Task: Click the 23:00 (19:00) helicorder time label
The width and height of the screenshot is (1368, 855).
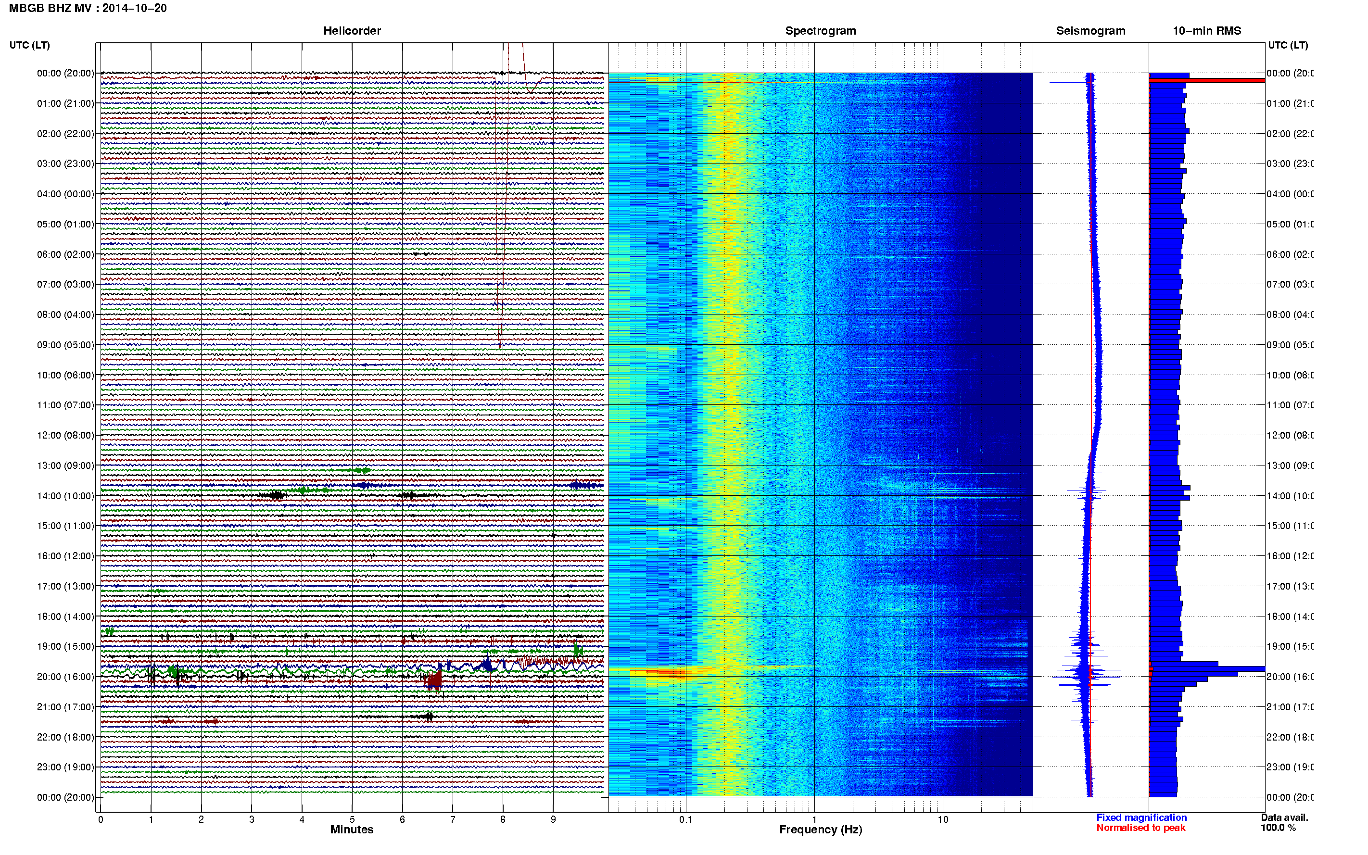Action: pos(65,767)
